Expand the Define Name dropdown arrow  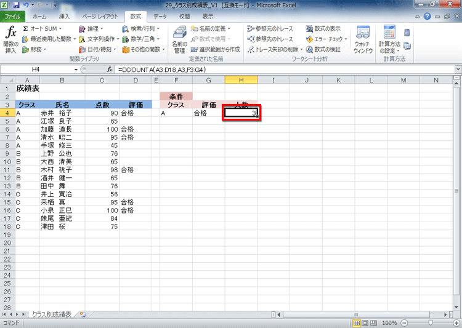(x=229, y=28)
